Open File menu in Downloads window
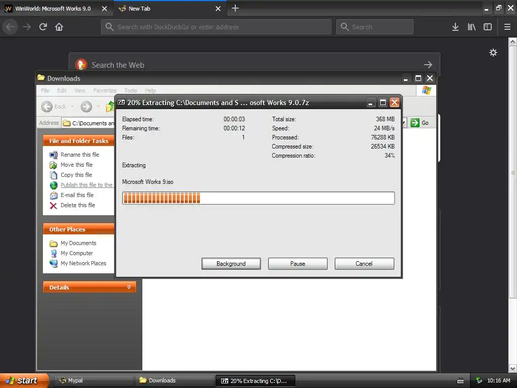Viewport: 517px width, 388px height. pyautogui.click(x=45, y=90)
